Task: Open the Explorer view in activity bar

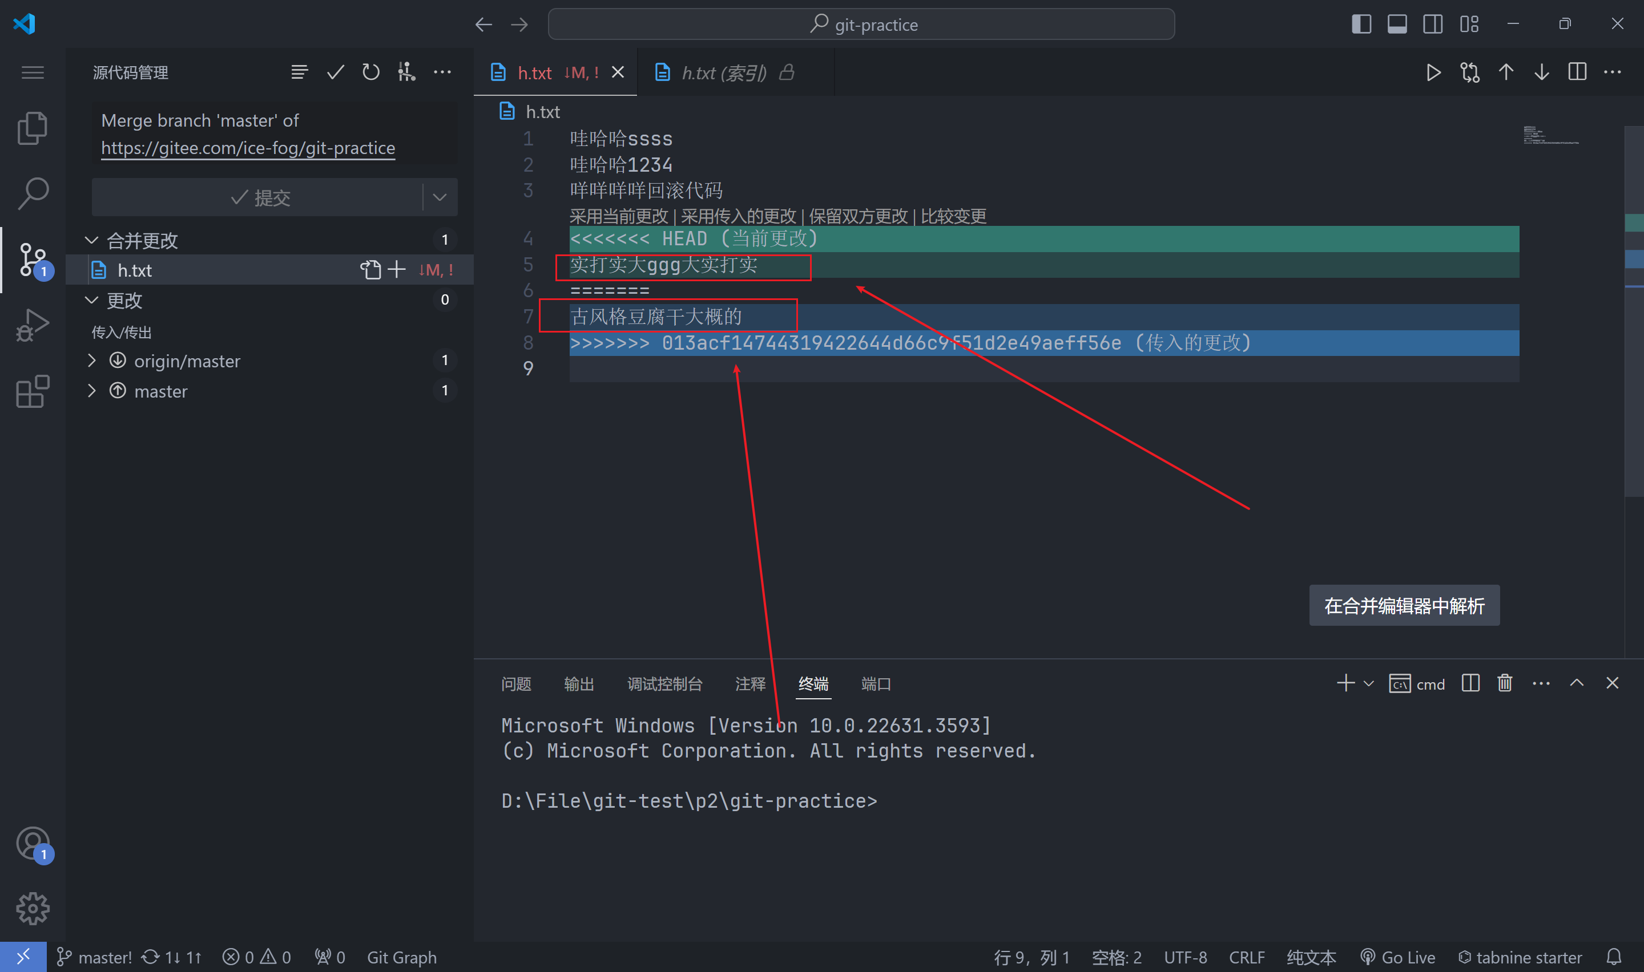Action: point(32,128)
